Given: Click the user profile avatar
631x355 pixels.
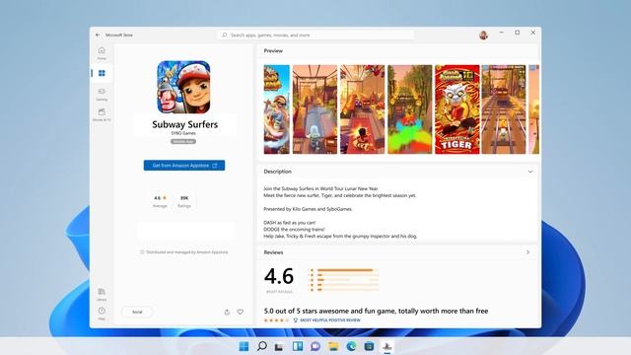Looking at the screenshot, I should point(484,35).
